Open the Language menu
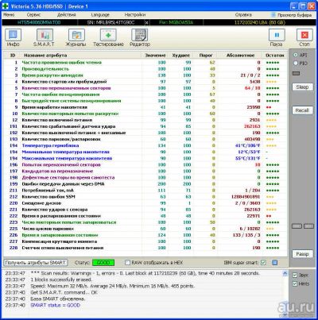This screenshot has height=320, width=318. pyautogui.click(x=100, y=15)
